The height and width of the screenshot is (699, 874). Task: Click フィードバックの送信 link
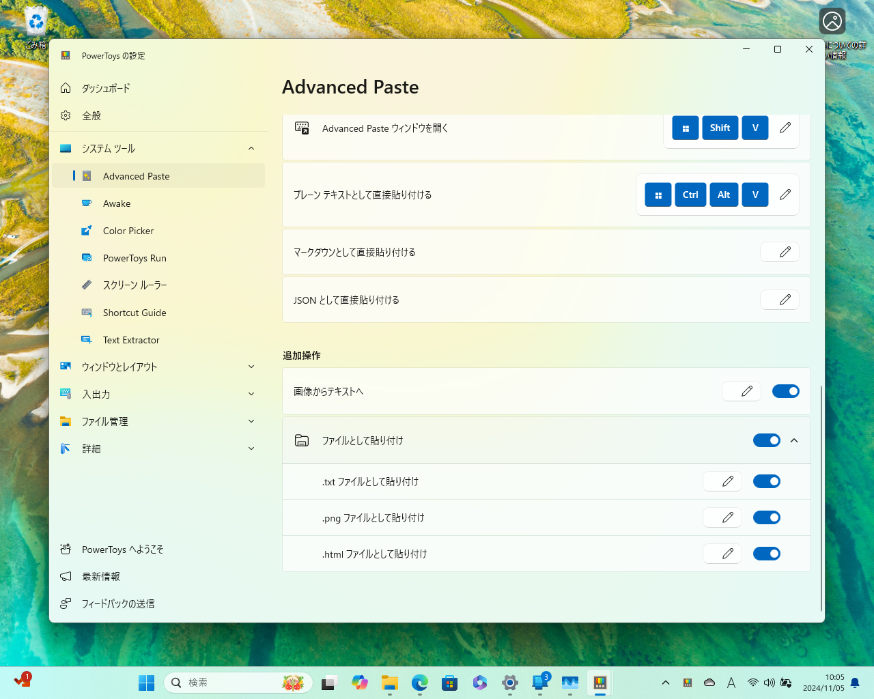coord(158,604)
